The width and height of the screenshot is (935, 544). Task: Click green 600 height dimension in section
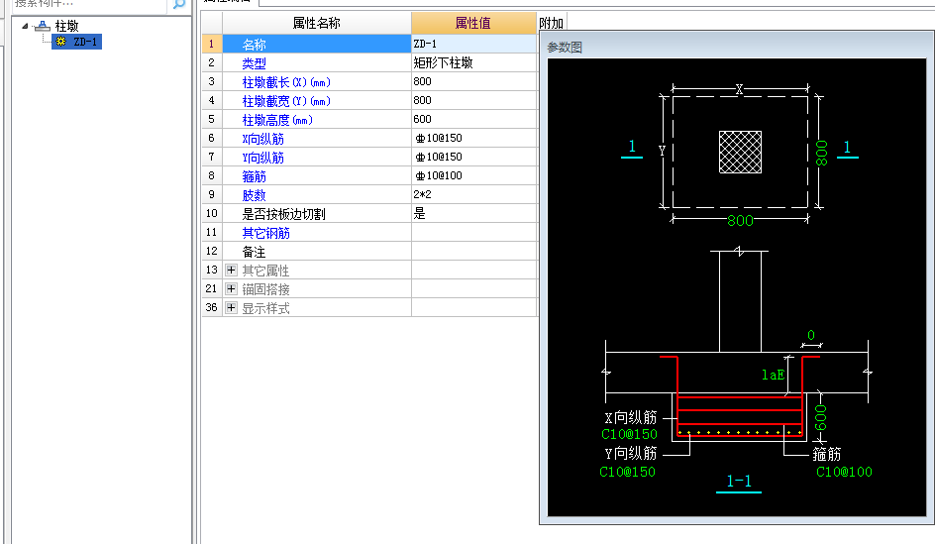[820, 417]
